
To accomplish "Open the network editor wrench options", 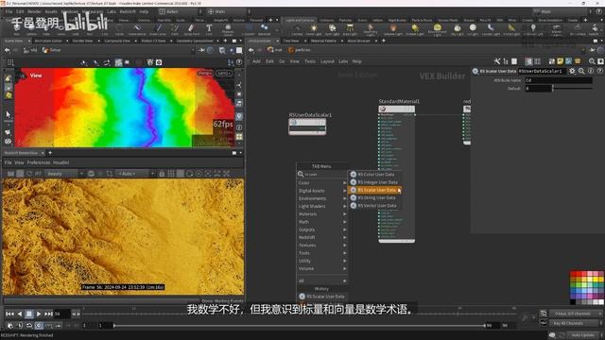I will [x=497, y=61].
